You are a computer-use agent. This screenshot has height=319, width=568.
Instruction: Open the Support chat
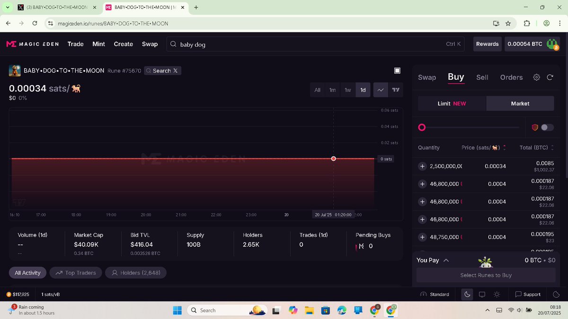tap(528, 294)
